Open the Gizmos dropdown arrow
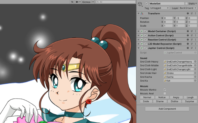 [93, 2]
